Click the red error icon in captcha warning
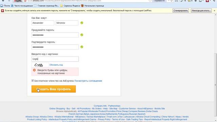The width and height of the screenshot is (217, 122). (x=34, y=70)
